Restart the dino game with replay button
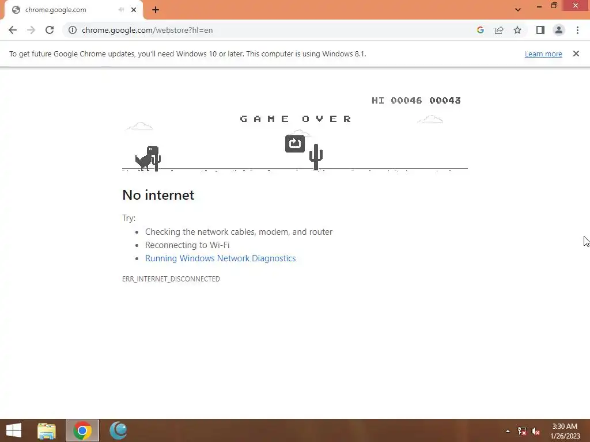 (294, 143)
